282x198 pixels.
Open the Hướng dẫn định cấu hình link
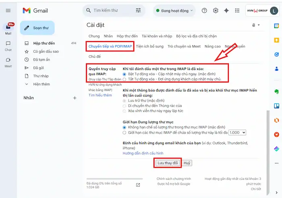click(x=143, y=153)
